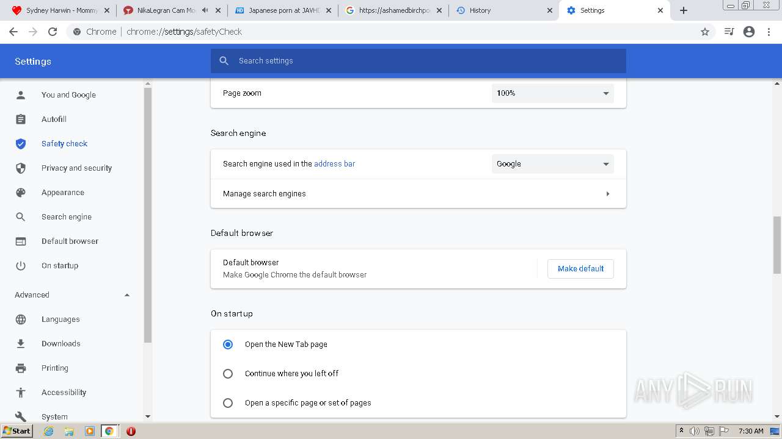
Task: Close the History tab
Action: pyautogui.click(x=549, y=10)
